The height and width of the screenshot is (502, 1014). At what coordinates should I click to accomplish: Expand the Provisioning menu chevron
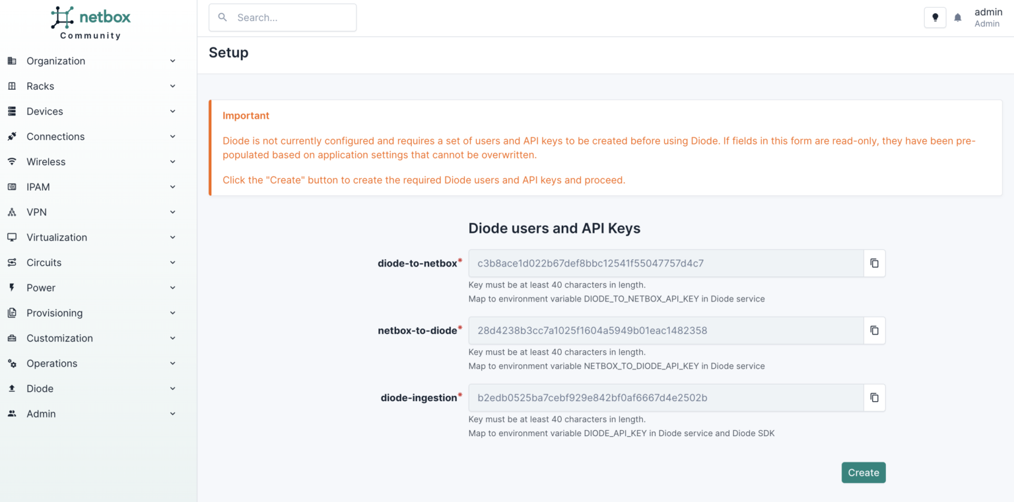point(172,313)
